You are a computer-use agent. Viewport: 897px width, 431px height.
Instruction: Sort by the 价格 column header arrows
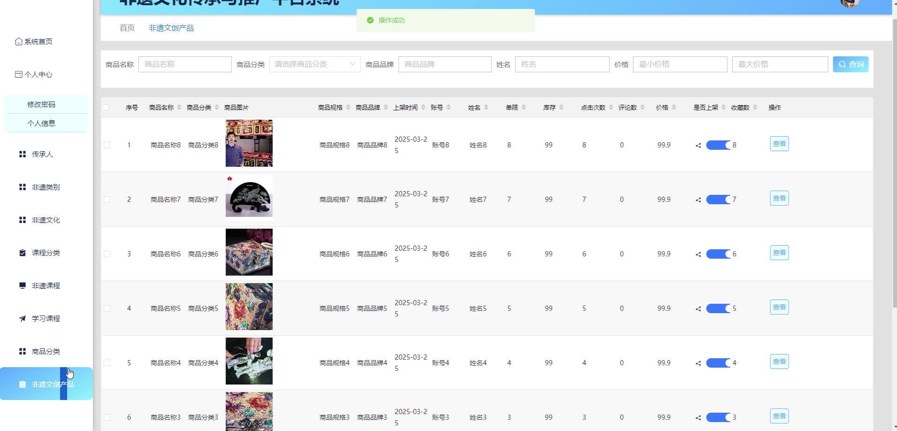pos(674,108)
